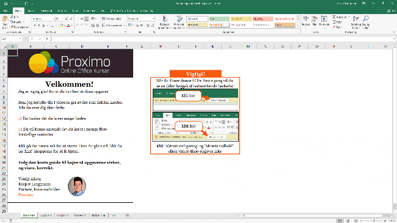This screenshot has height=223, width=397.
Task: Toggle Wrap Text (Ombryd tekst) option
Action: coord(112,19)
